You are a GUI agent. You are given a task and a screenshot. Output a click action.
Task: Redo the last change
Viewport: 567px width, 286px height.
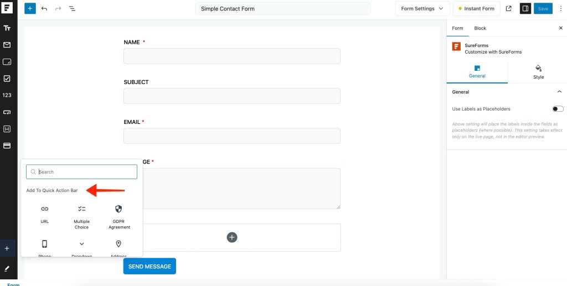[x=58, y=8]
